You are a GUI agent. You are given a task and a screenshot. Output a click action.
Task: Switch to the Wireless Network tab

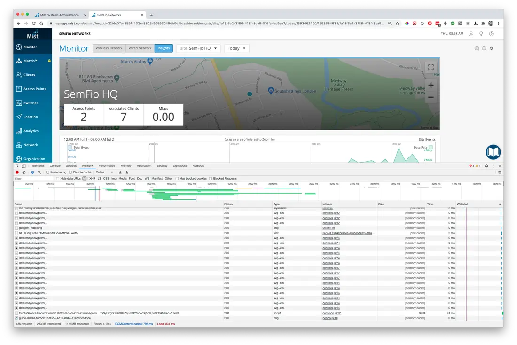[109, 48]
